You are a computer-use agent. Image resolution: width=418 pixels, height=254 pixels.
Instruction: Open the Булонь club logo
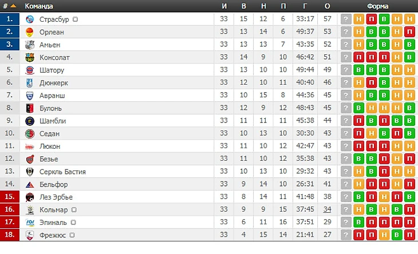coord(30,108)
